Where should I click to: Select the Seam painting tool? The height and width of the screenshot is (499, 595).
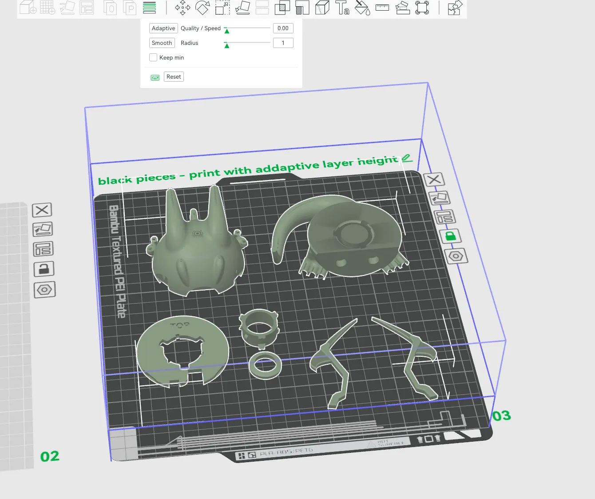(322, 8)
